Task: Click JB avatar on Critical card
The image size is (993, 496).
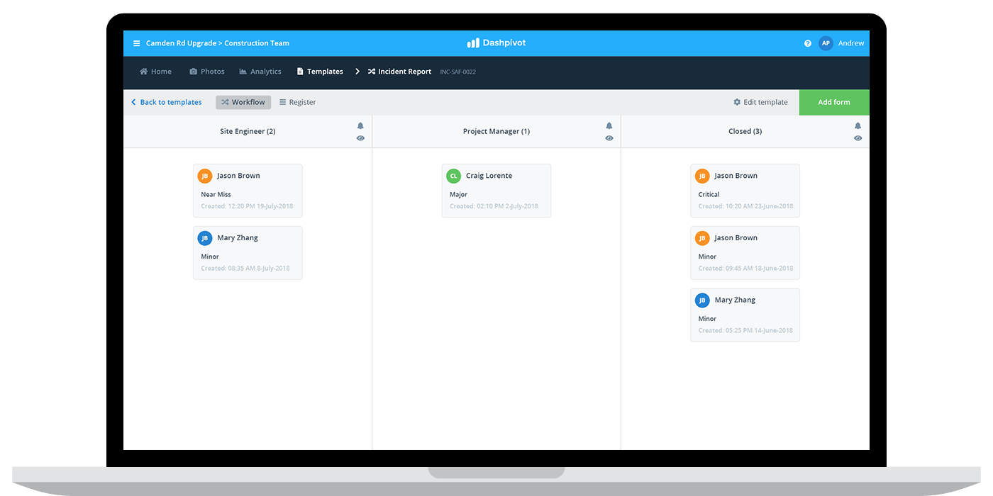Action: (702, 176)
